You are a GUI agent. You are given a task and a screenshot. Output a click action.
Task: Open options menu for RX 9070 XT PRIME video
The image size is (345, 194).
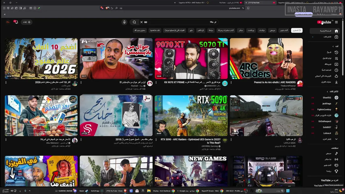tap(156, 83)
